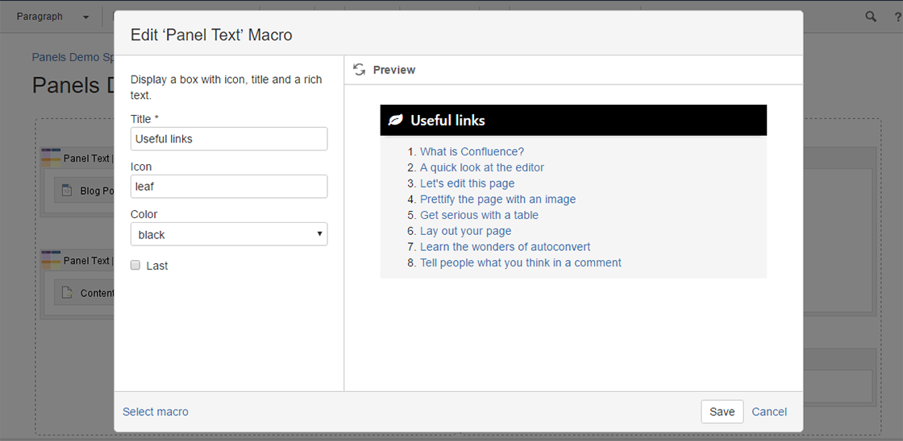
Task: Open 'Lay out your page' link
Action: (466, 231)
